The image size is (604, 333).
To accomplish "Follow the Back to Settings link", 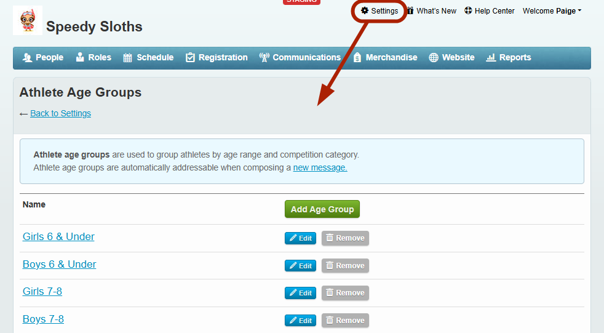I will [x=60, y=113].
